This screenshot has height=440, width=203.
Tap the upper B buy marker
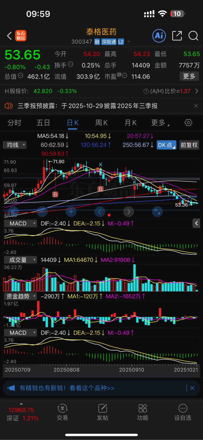point(100,189)
